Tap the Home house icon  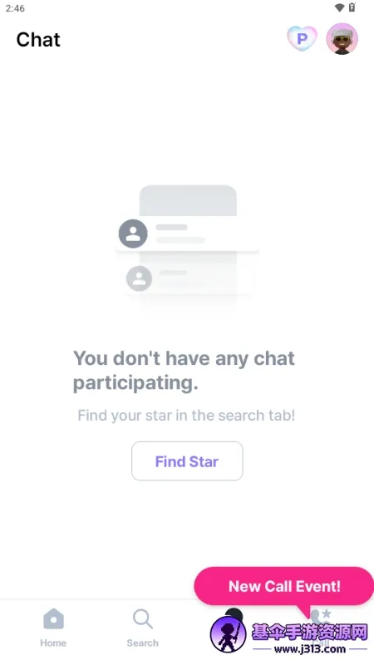[x=53, y=618]
